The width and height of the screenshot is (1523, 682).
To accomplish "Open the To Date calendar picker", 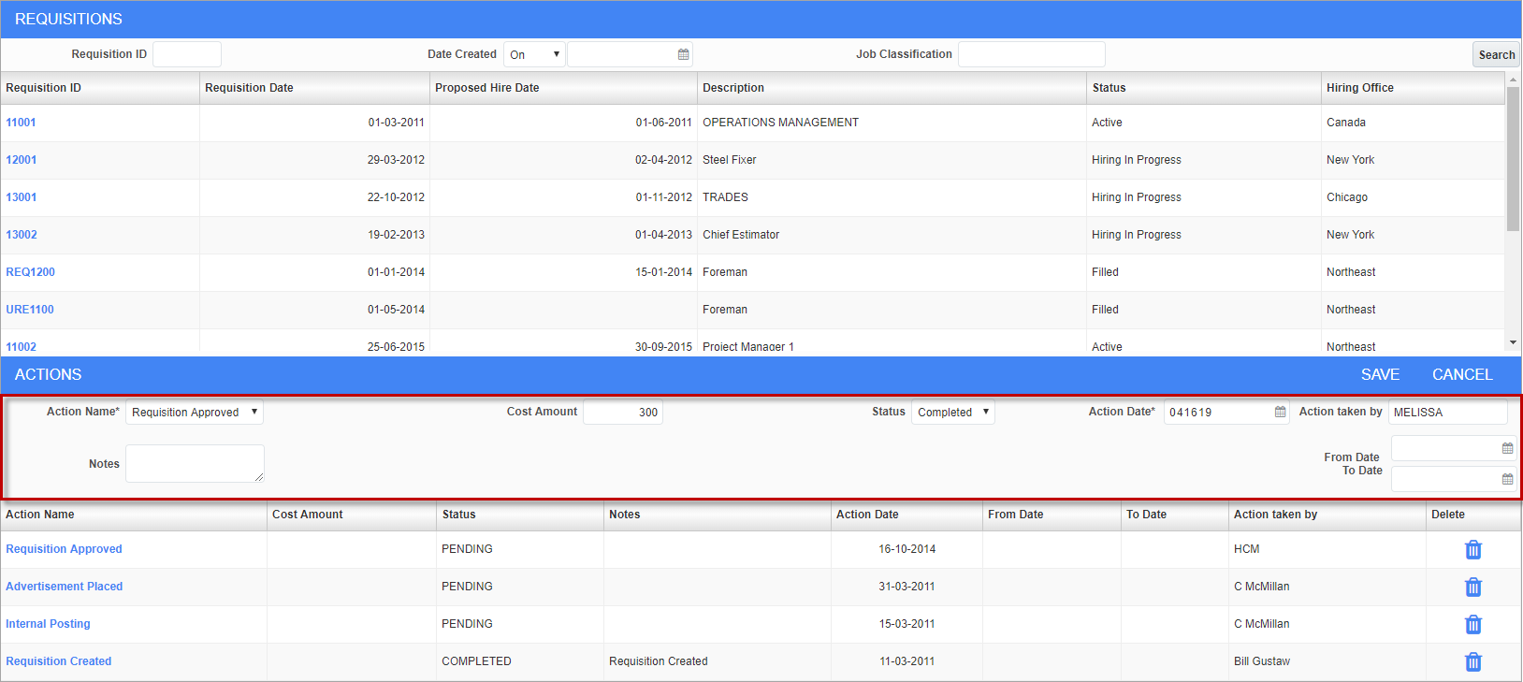I will [x=1507, y=479].
